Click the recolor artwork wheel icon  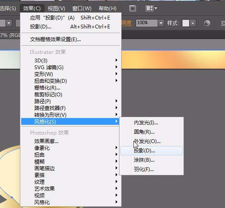(207, 23)
